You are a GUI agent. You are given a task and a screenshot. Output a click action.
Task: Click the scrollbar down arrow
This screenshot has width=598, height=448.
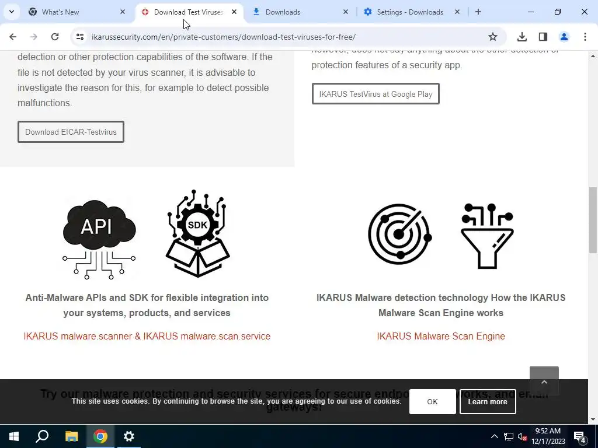click(593, 419)
